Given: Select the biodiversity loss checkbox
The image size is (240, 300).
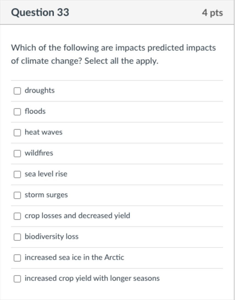Looking at the screenshot, I should pos(17,237).
